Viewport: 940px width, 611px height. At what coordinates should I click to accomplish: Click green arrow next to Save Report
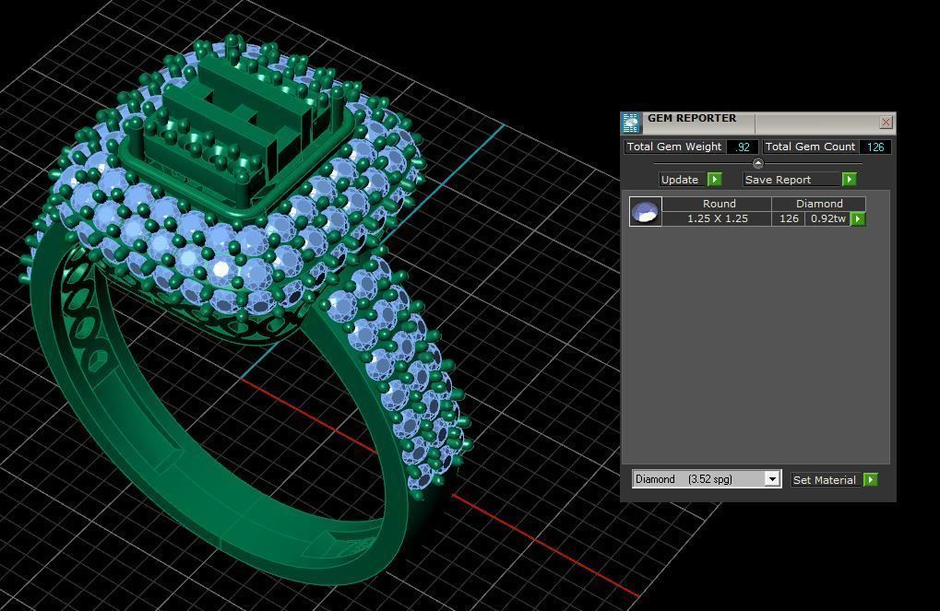click(849, 180)
